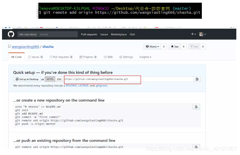The height and width of the screenshot is (155, 240).
Task: Open the wangxiaoting666 owner link
Action: [25, 47]
